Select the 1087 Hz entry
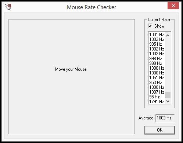The width and height of the screenshot is (183, 143). 157,92
